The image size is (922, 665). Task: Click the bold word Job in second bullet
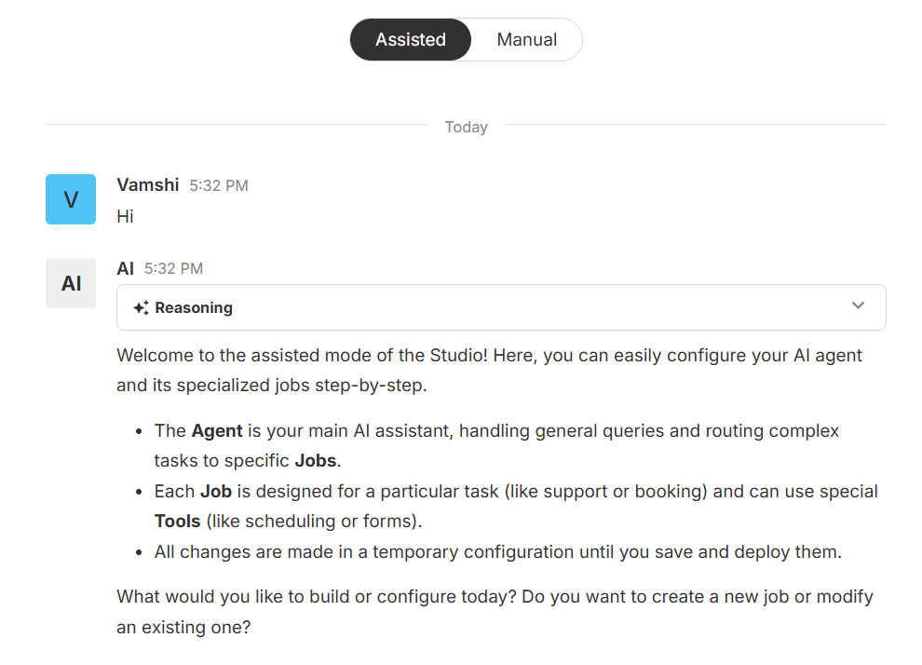(x=216, y=492)
